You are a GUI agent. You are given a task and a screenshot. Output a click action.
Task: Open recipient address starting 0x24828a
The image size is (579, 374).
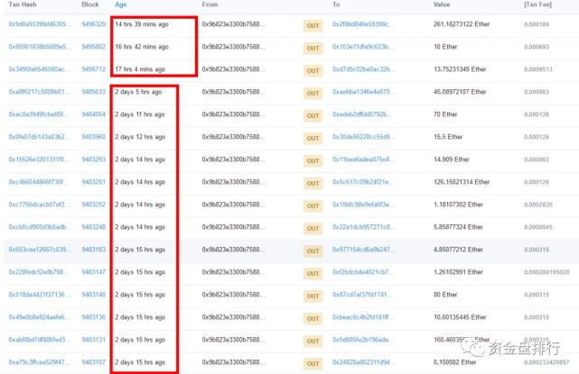coord(363,362)
